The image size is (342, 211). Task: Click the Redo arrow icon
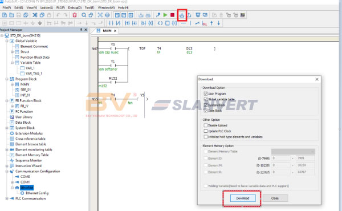click(x=65, y=15)
